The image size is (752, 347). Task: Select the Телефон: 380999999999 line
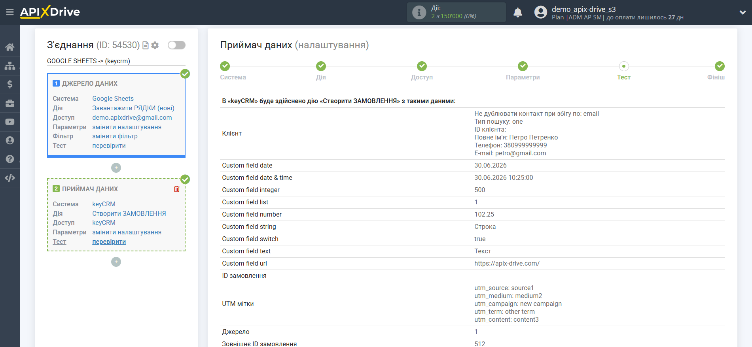click(x=510, y=145)
